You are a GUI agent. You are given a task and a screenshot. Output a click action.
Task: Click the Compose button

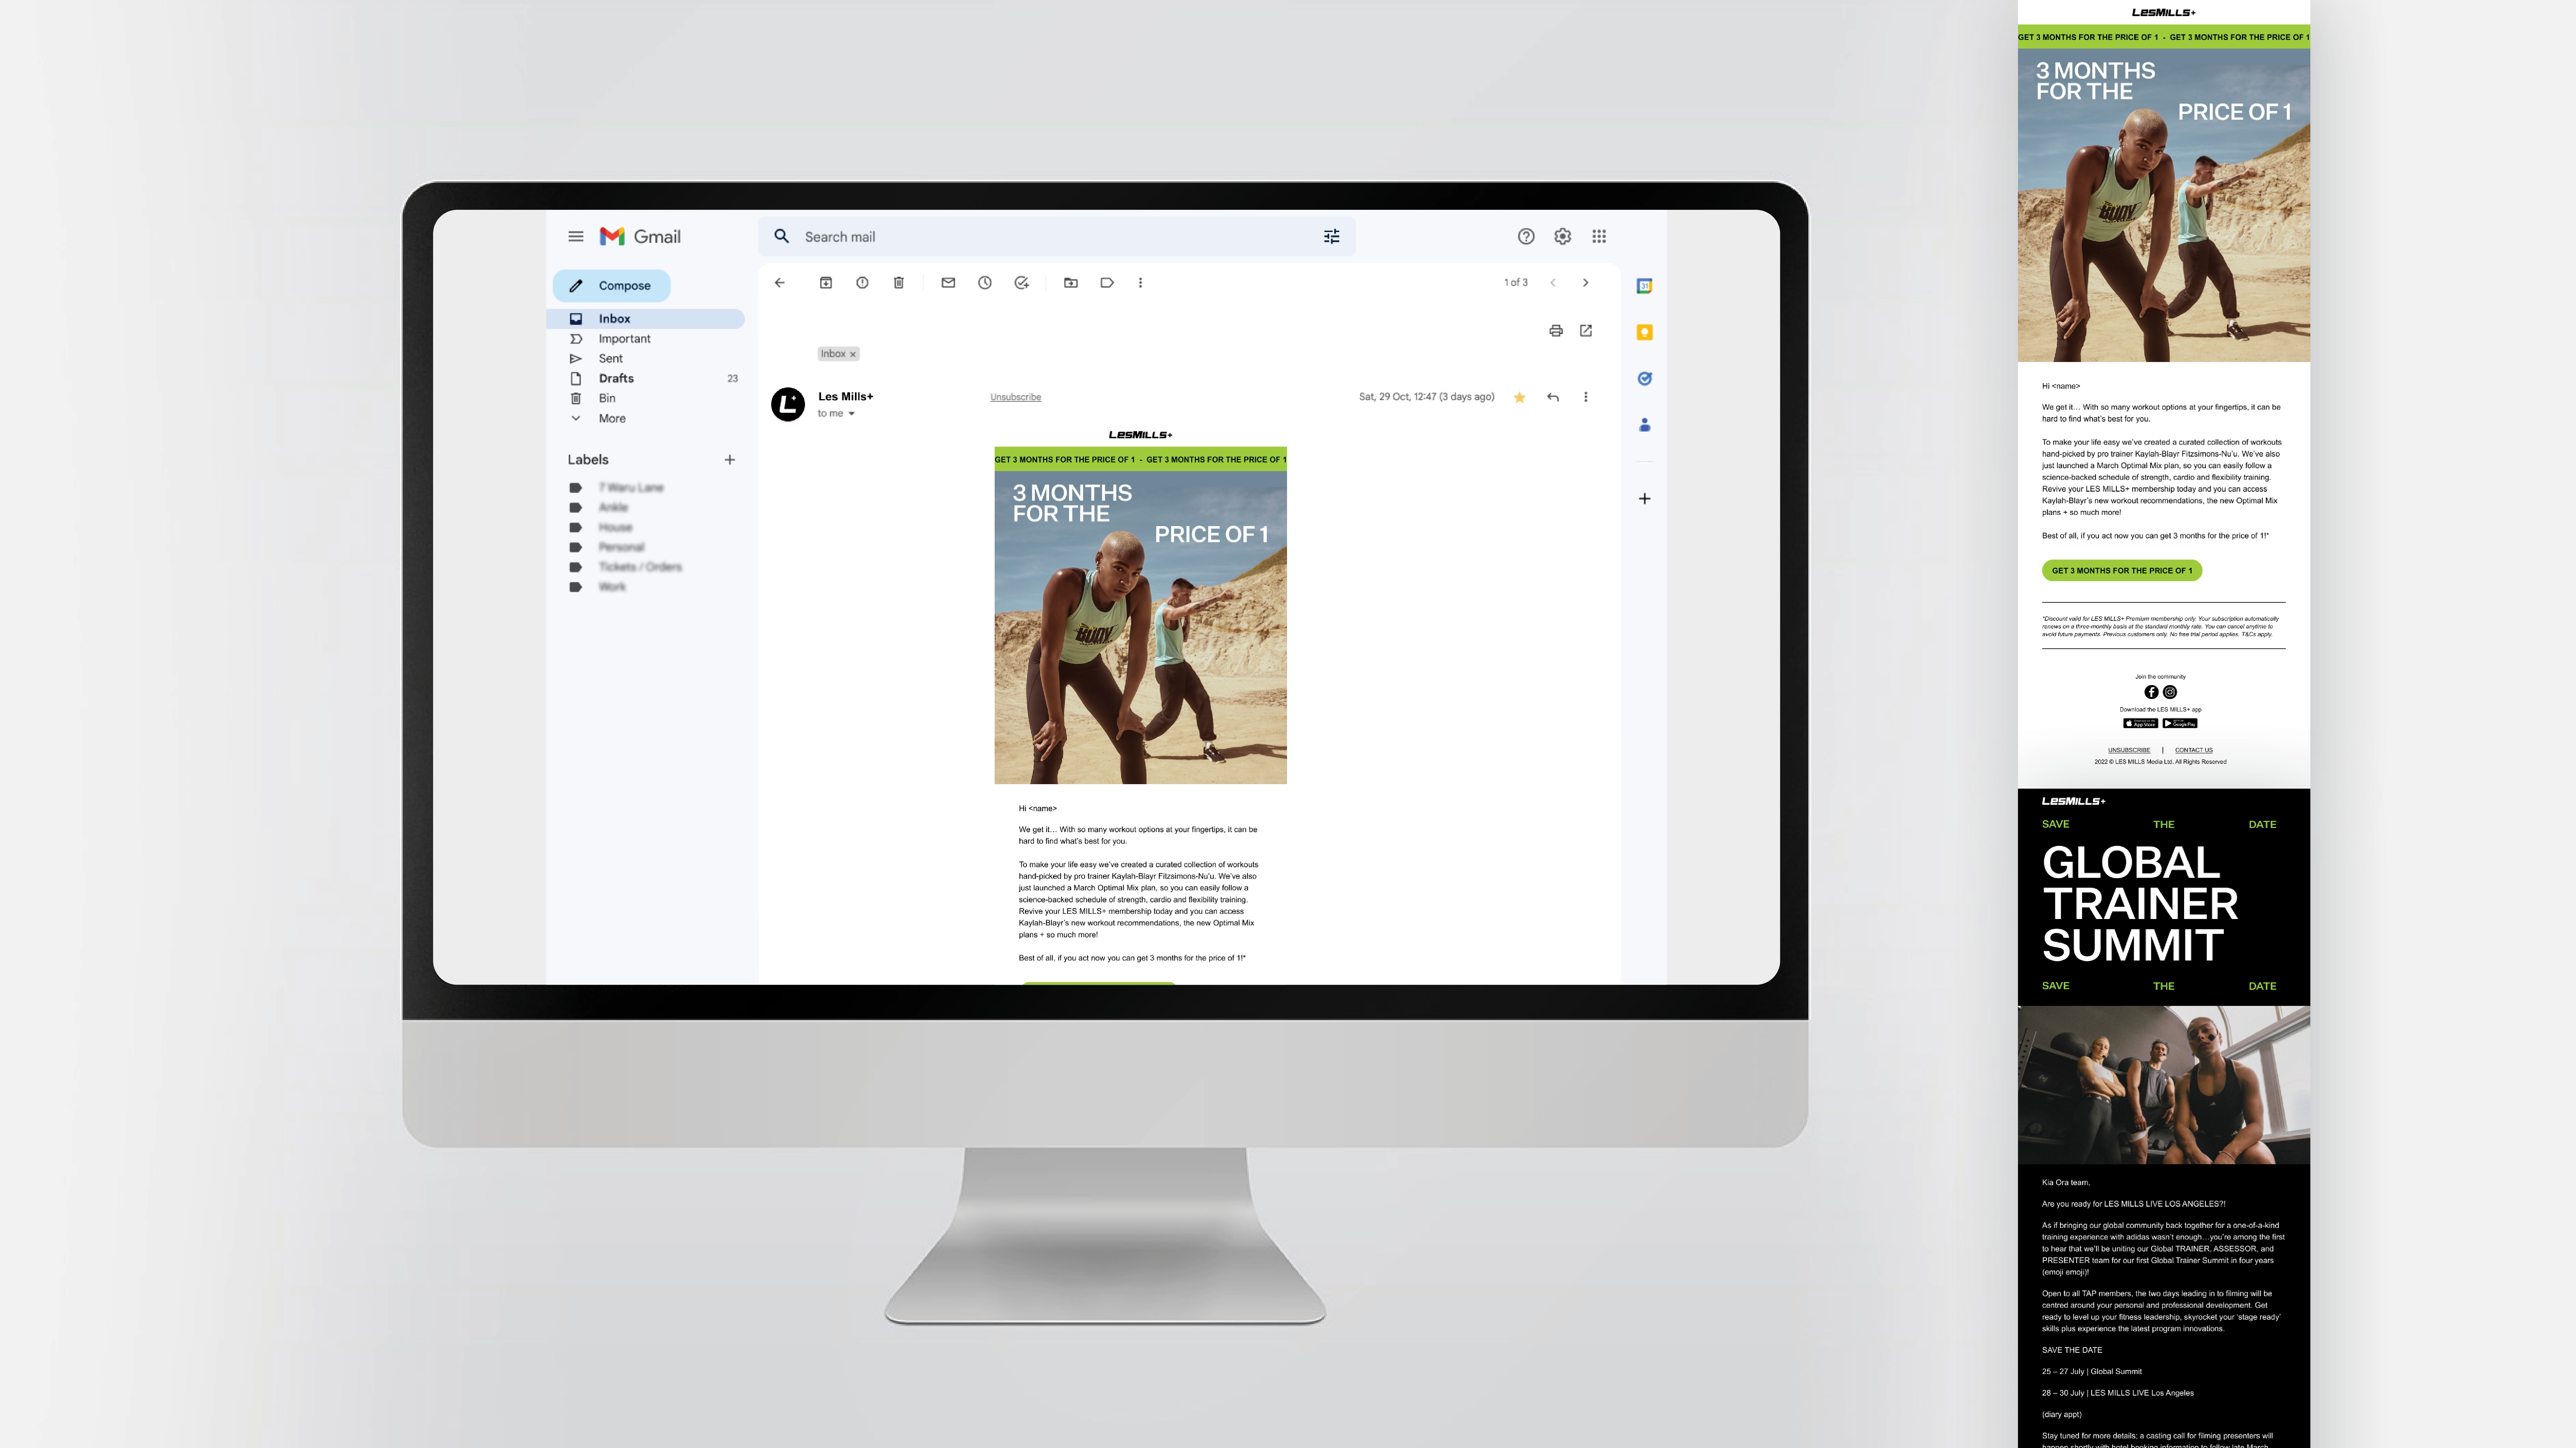612,286
